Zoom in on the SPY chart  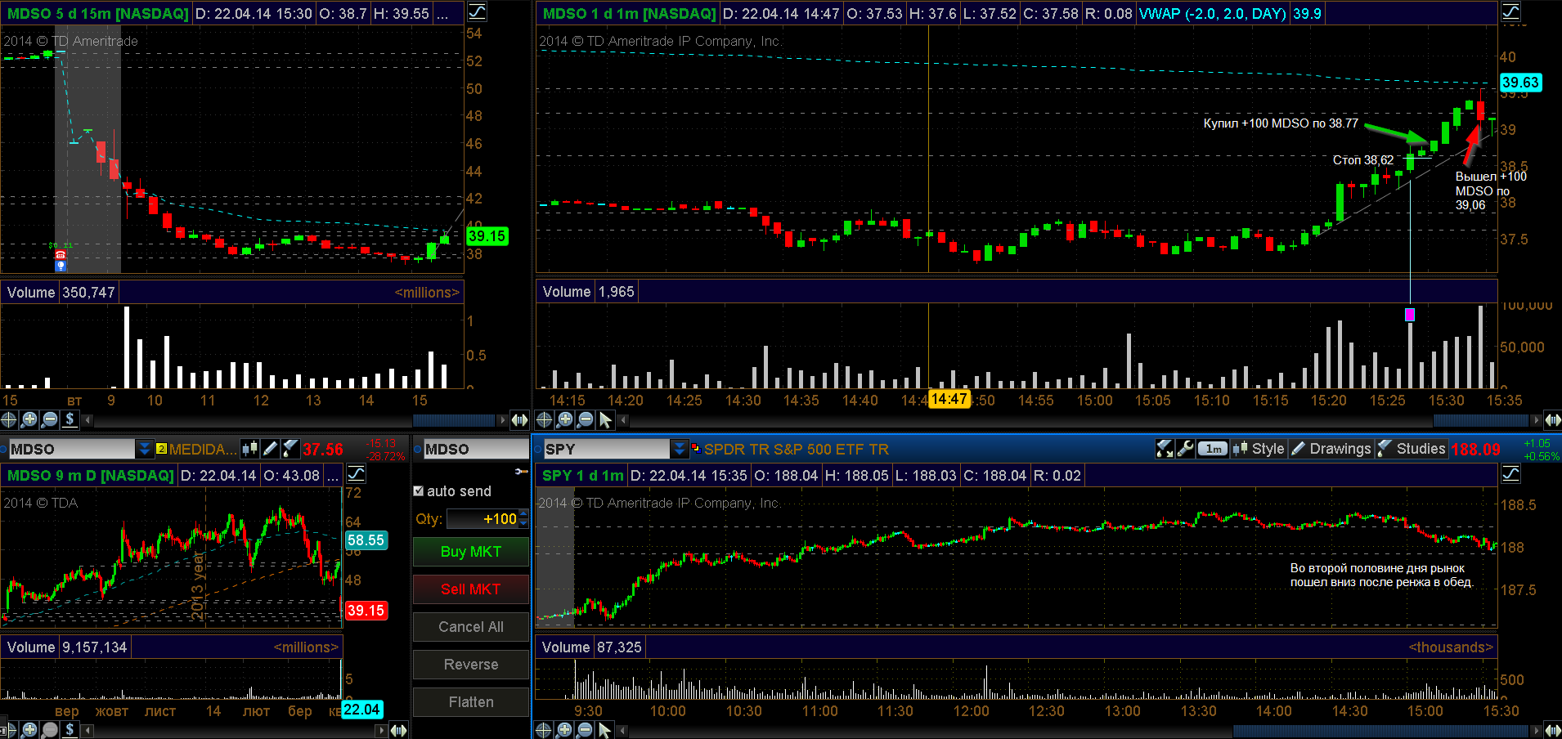(565, 729)
